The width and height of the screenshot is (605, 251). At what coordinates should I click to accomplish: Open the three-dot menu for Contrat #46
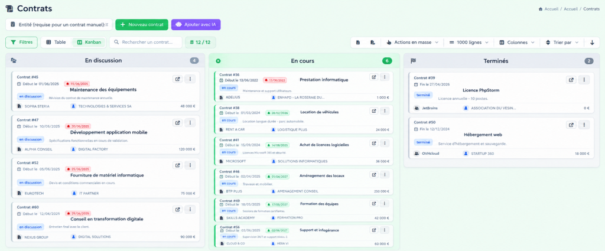point(384,174)
